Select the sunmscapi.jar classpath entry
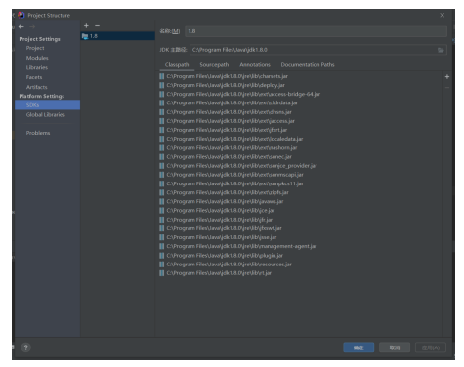This screenshot has width=464, height=367. pos(234,175)
